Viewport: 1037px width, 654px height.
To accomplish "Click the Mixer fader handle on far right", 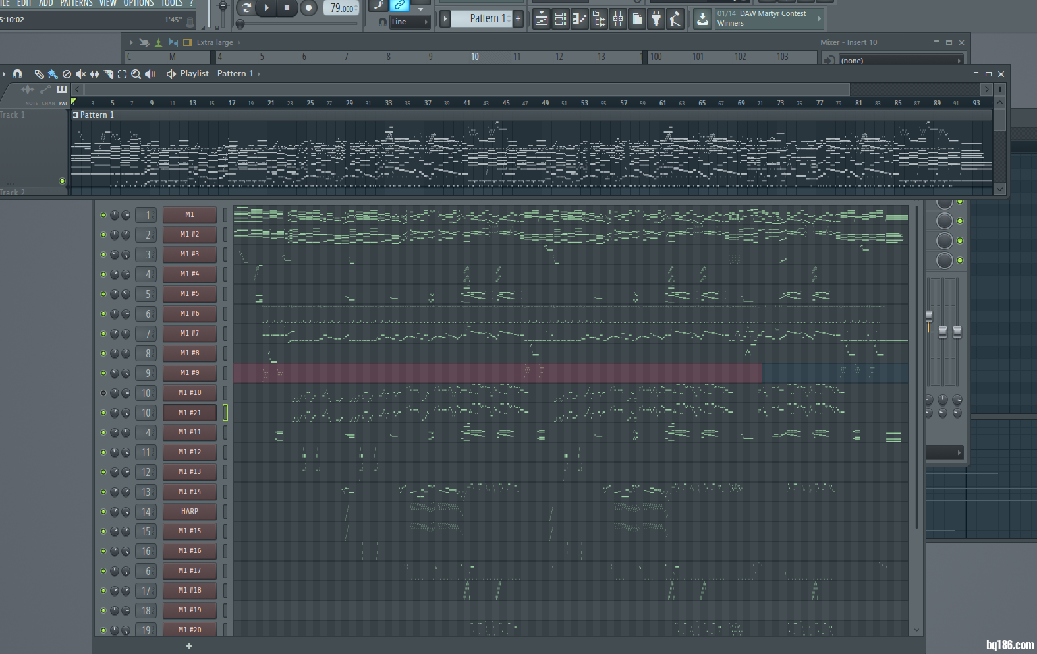I will click(x=957, y=332).
